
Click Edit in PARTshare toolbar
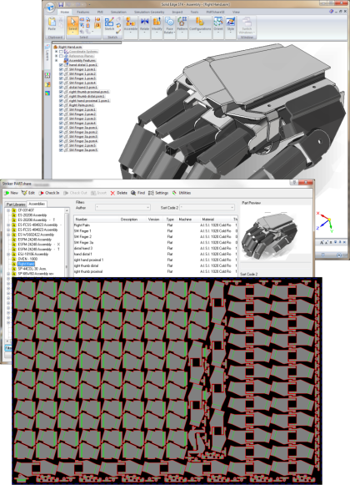(x=28, y=193)
